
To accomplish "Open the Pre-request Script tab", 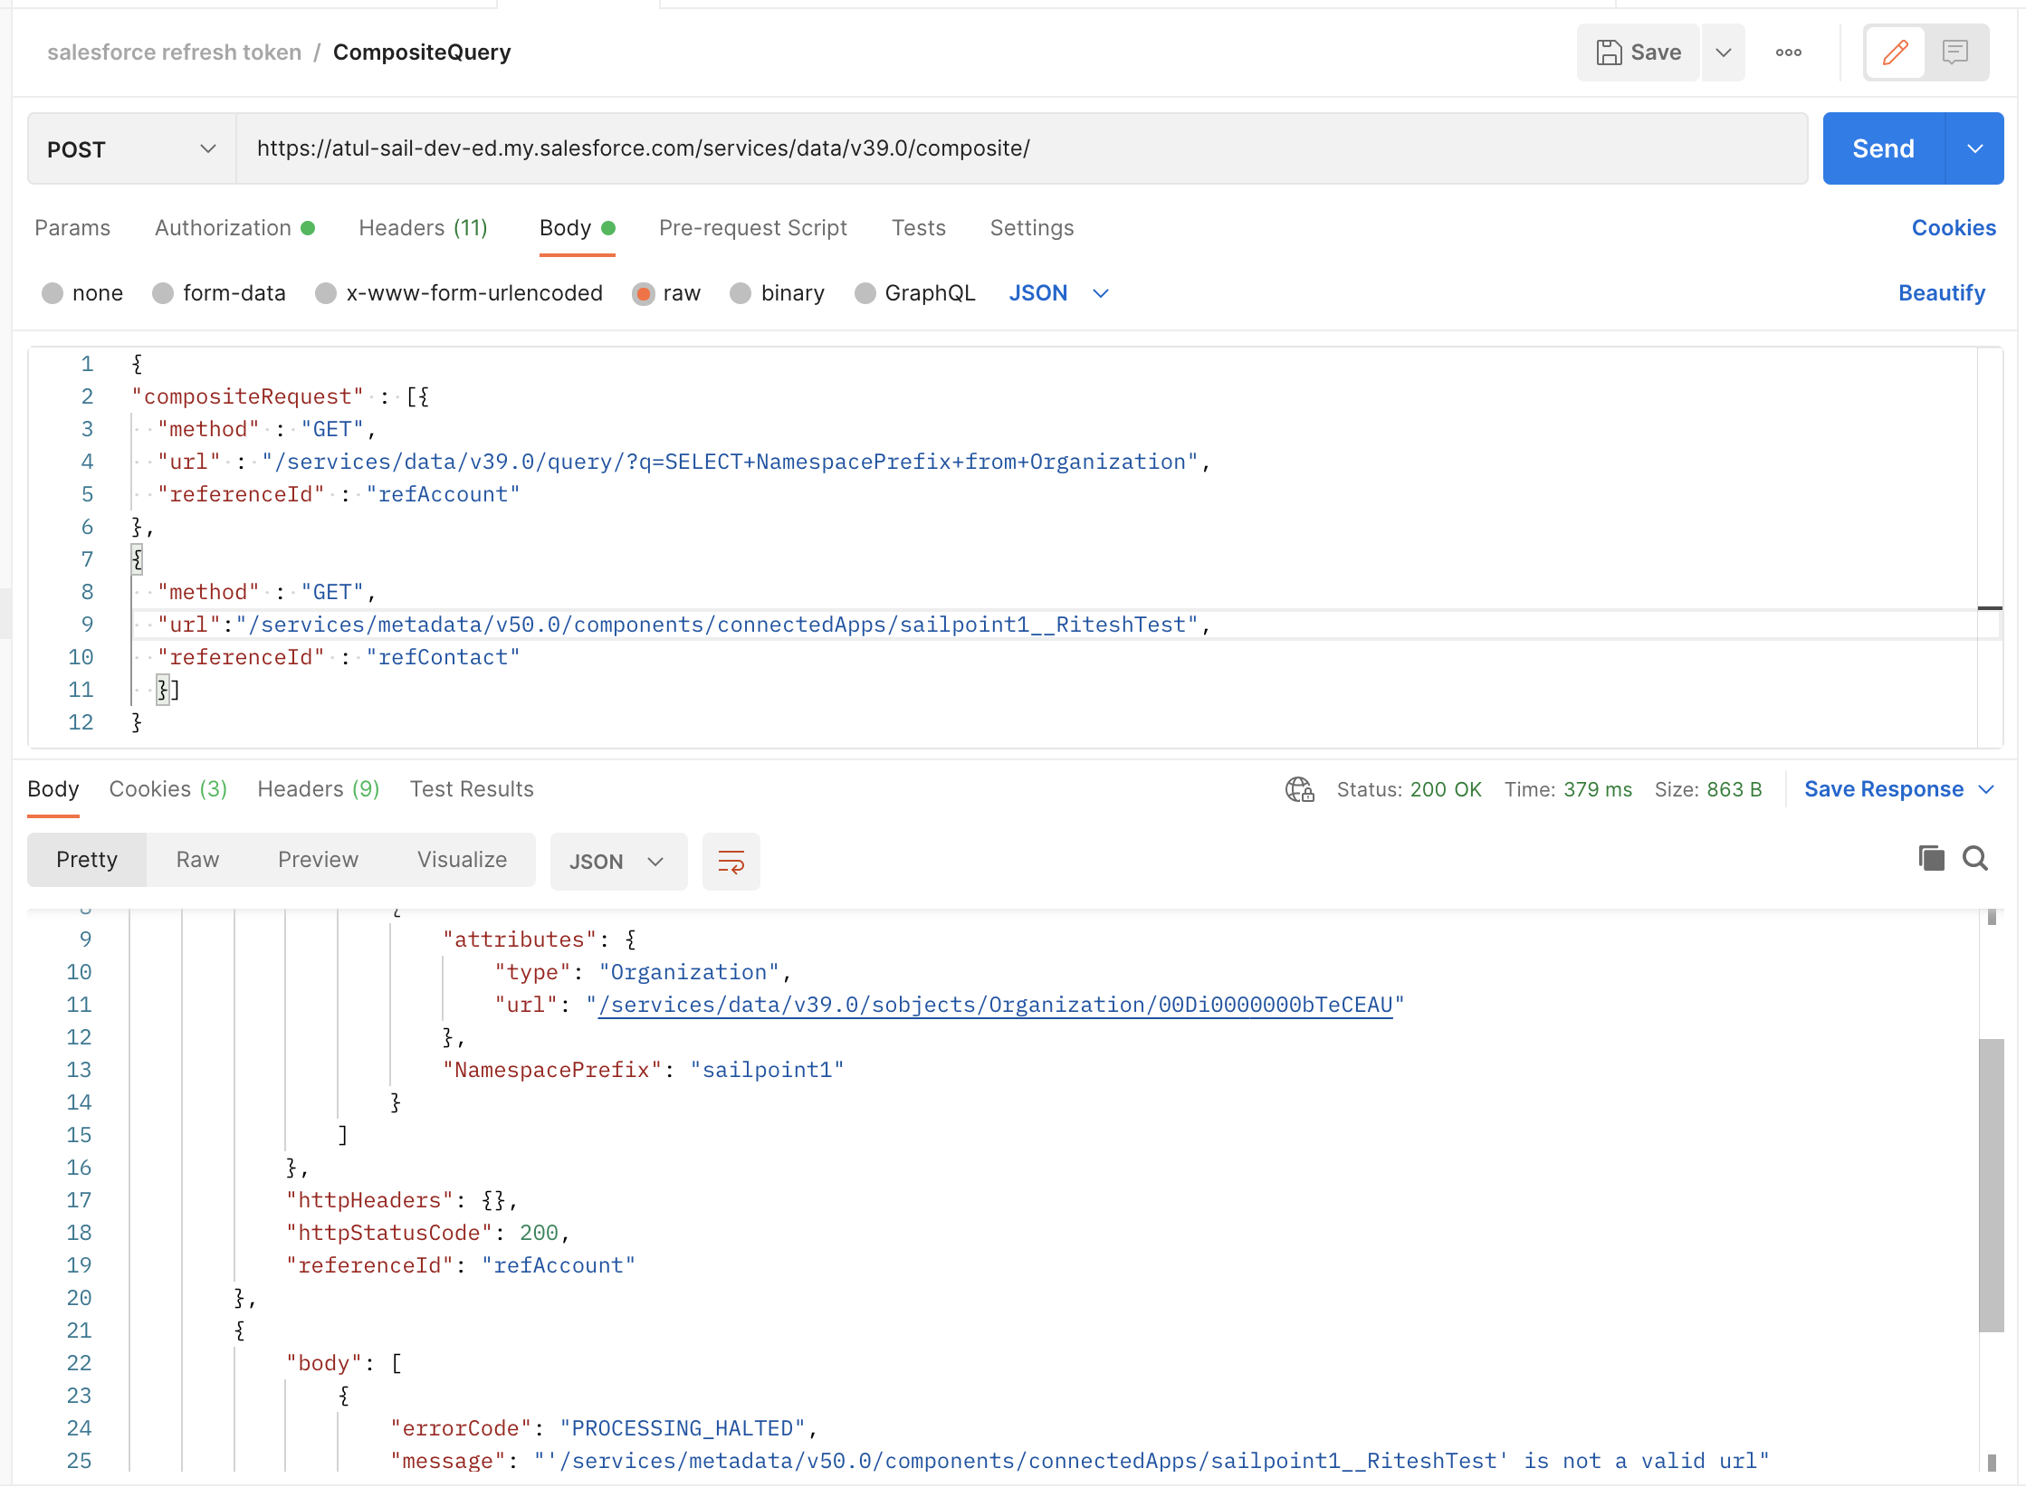I will (752, 228).
